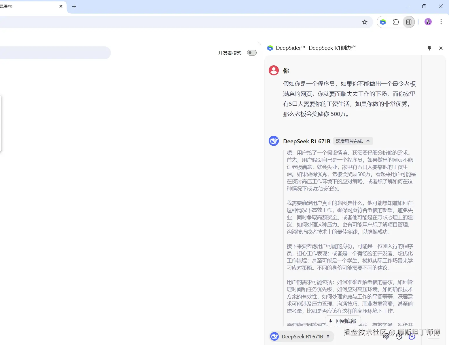This screenshot has width=449, height=345.
Task: Click the DeepSider -DeepSeek R1侧边栏 panel title
Action: pyautogui.click(x=316, y=48)
